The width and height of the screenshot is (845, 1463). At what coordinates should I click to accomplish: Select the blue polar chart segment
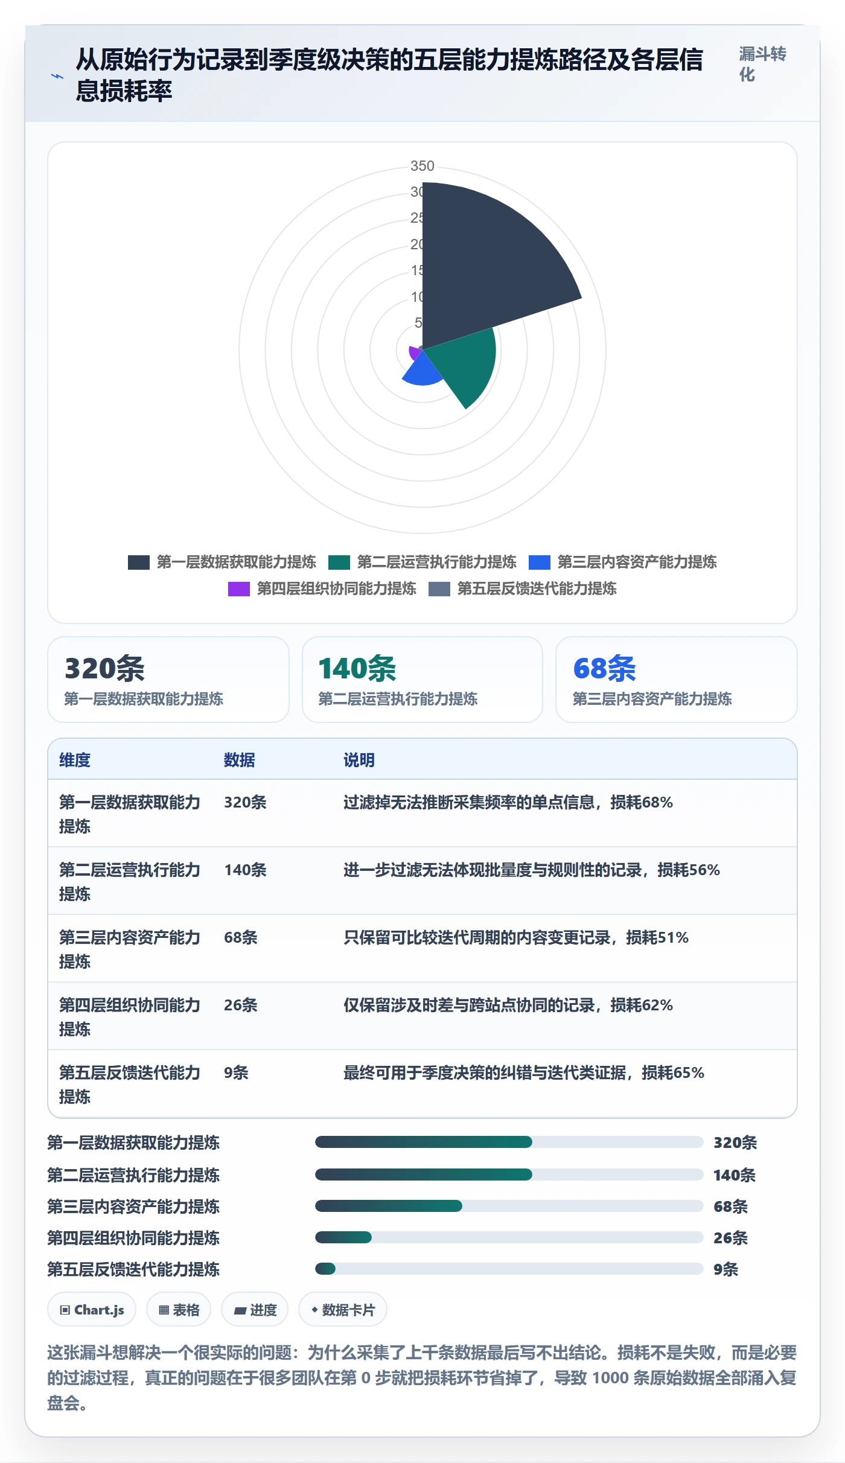[422, 371]
